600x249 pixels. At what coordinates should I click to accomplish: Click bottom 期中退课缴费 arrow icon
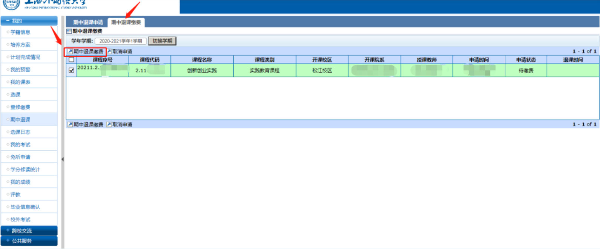pos(70,124)
